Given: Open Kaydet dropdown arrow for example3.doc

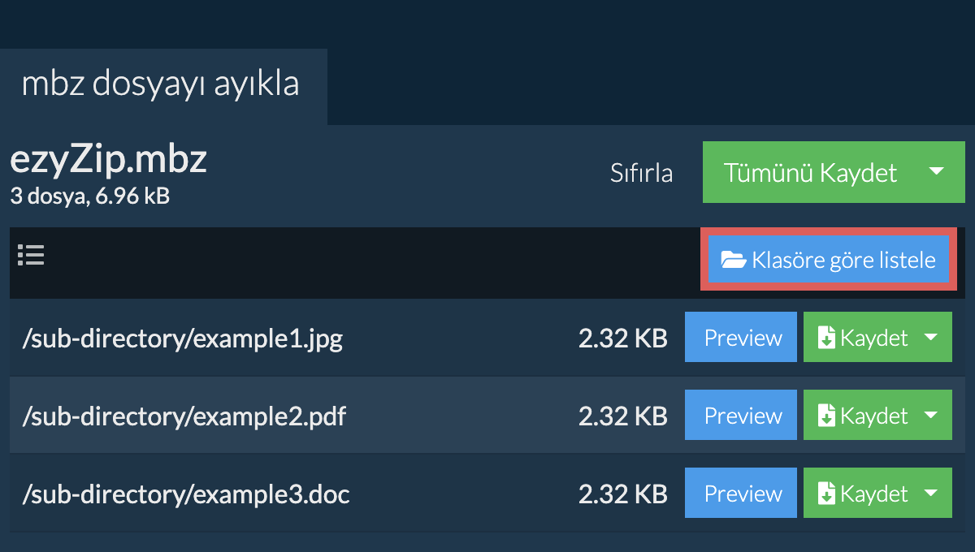Looking at the screenshot, I should [931, 494].
